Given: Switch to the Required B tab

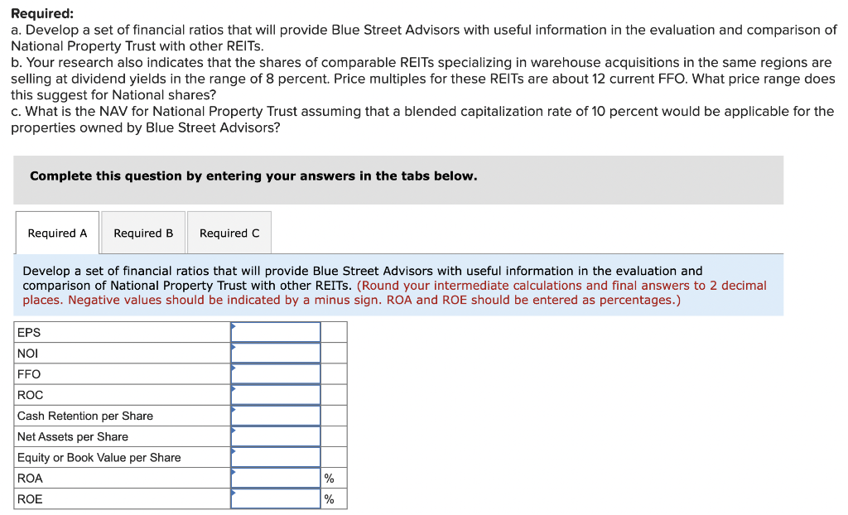Looking at the screenshot, I should click(x=142, y=233).
